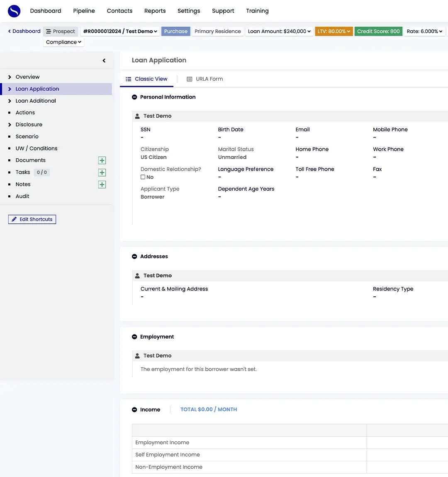Image resolution: width=448 pixels, height=477 pixels.
Task: Open Notes in the sidebar
Action: tap(23, 184)
